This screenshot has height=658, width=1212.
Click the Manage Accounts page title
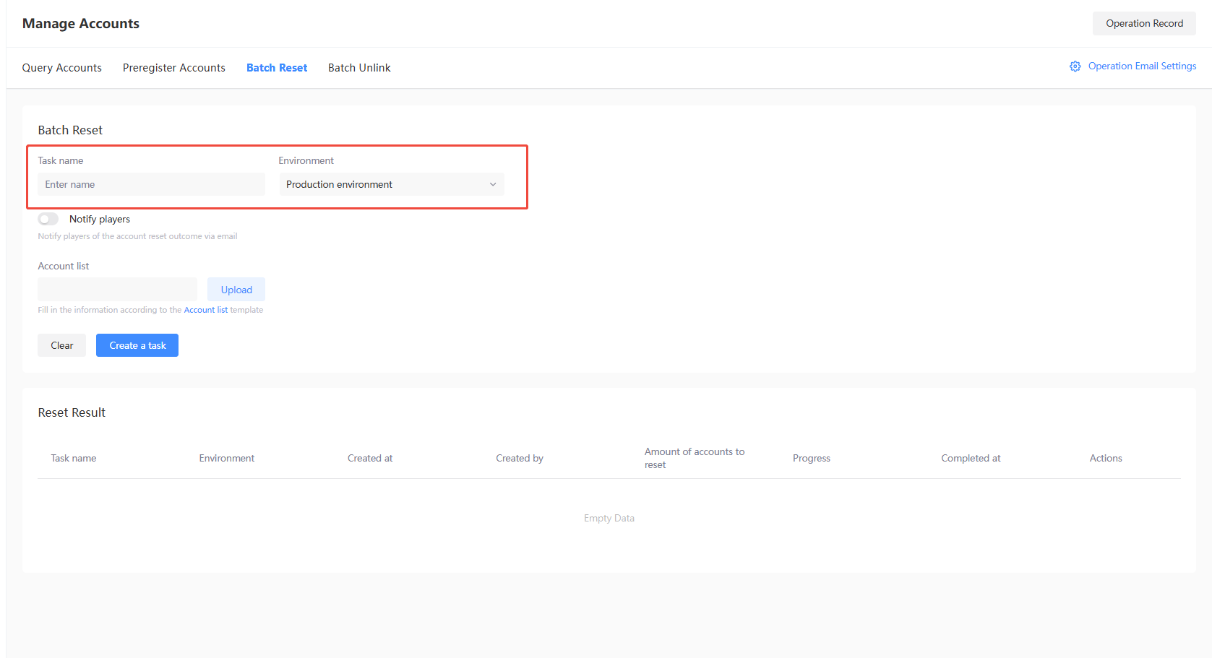(x=81, y=23)
